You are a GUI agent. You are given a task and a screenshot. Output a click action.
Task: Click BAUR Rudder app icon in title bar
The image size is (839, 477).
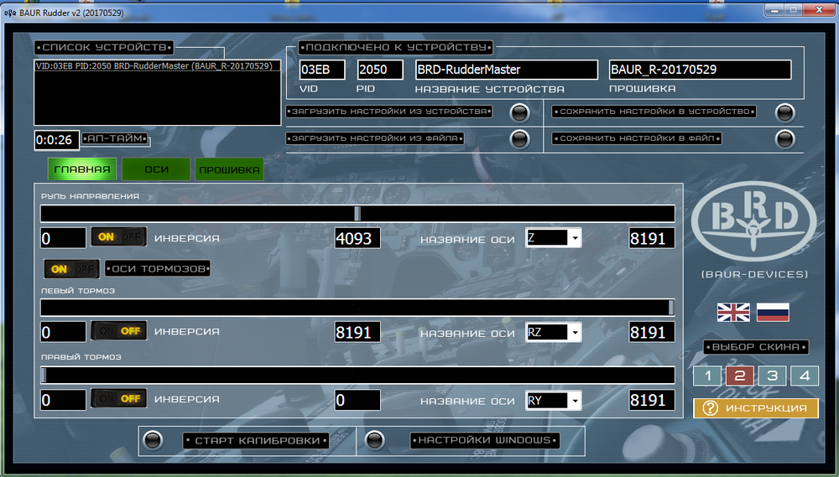pyautogui.click(x=9, y=13)
